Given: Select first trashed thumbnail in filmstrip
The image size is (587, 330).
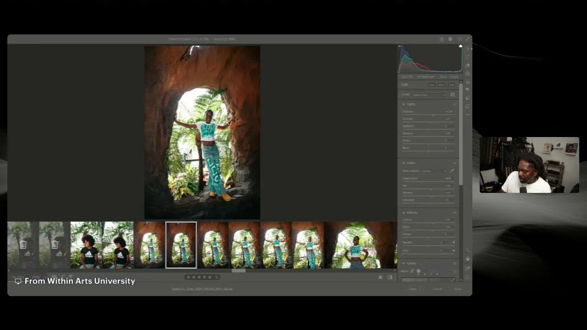Looking at the screenshot, I should tap(23, 245).
